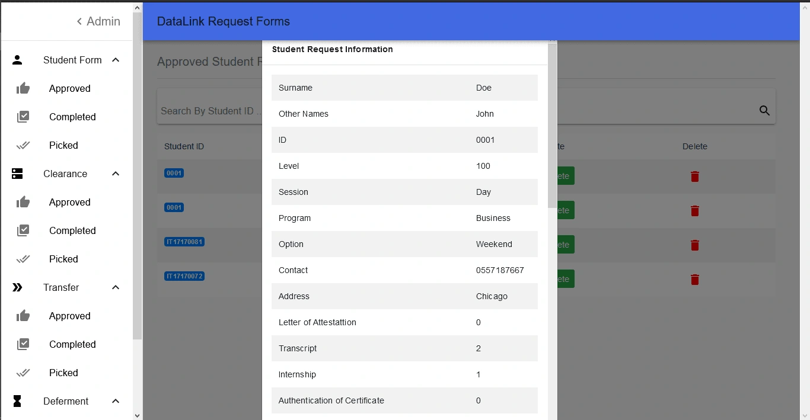The image size is (810, 420).
Task: Open Approved under Transfer
Action: (x=70, y=316)
